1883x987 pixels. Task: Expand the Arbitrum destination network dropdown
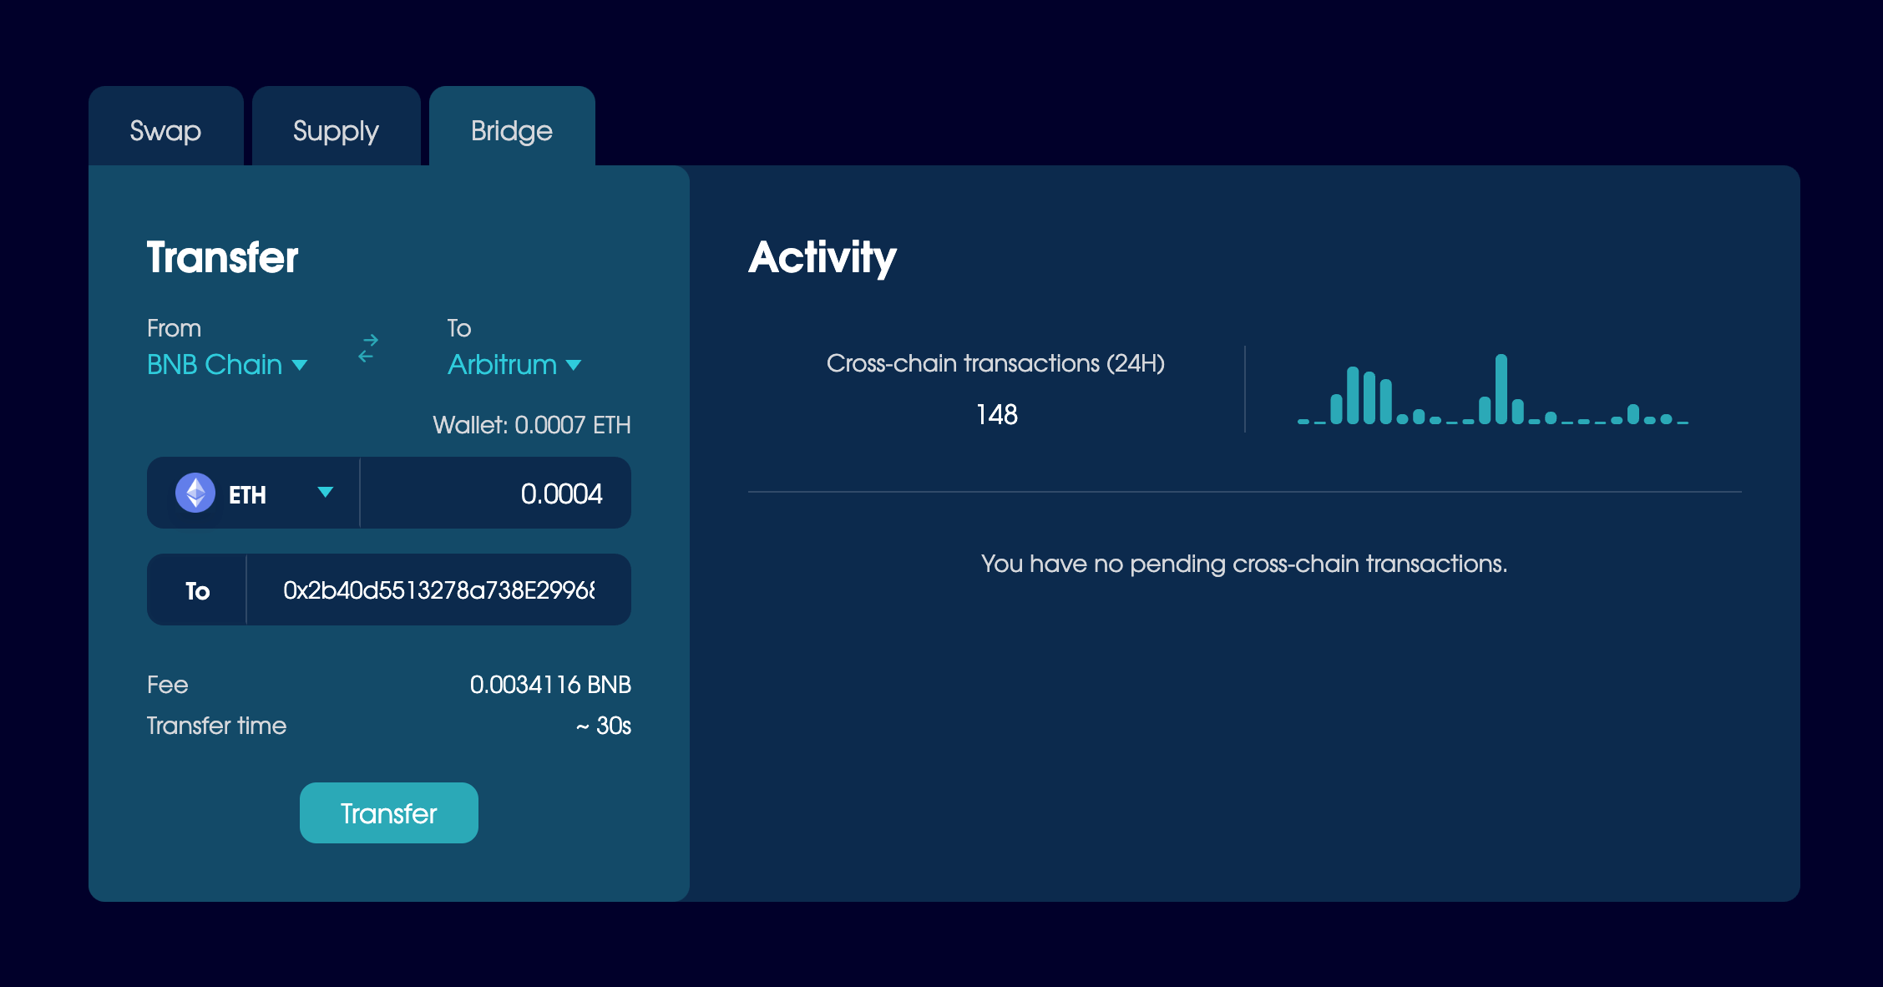point(513,365)
